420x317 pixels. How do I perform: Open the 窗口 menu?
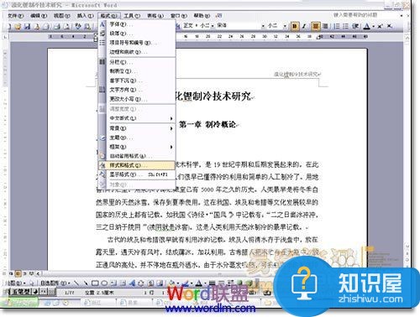tap(179, 16)
